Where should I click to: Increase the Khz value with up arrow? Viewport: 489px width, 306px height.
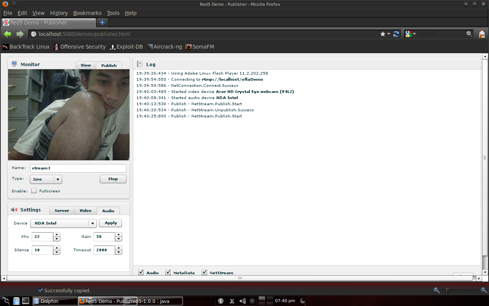click(57, 234)
